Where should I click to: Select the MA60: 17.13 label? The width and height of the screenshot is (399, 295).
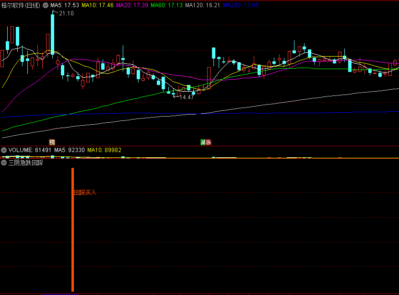click(167, 5)
